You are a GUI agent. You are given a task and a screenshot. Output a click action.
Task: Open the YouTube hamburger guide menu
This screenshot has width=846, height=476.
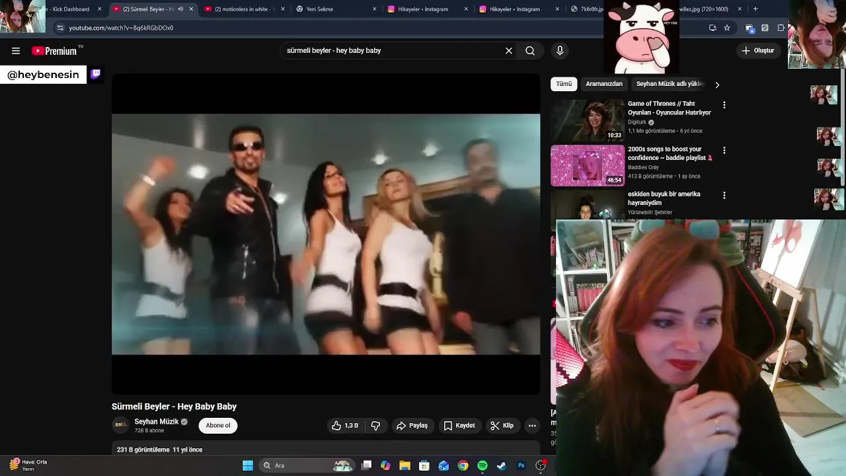point(16,51)
